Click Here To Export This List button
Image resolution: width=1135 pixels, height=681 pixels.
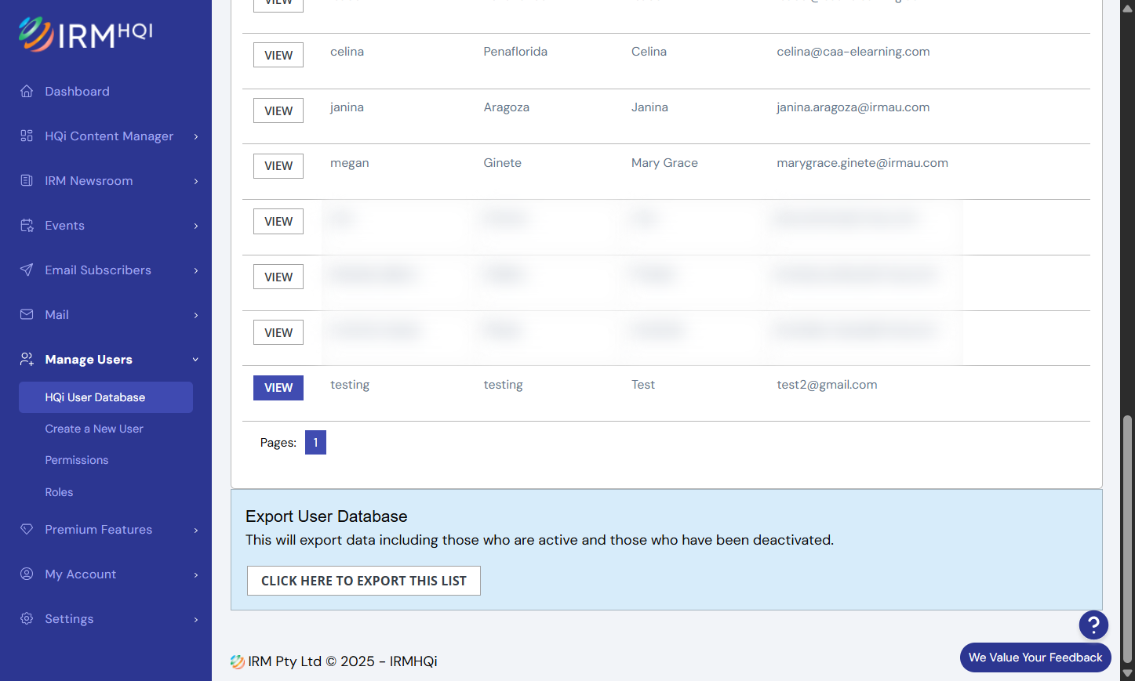tap(364, 581)
